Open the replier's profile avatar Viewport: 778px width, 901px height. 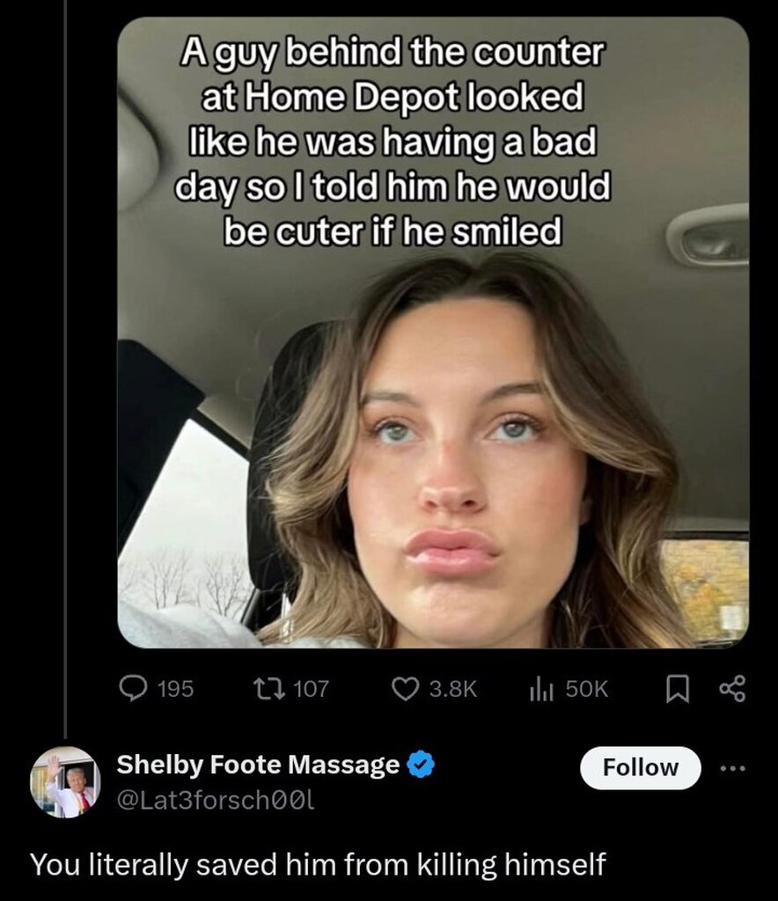coord(65,782)
